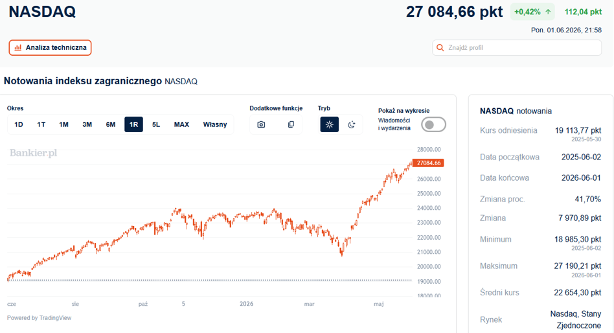Screen dimensions: 614x333
Task: Click the green up arrow icon
Action: click(548, 12)
